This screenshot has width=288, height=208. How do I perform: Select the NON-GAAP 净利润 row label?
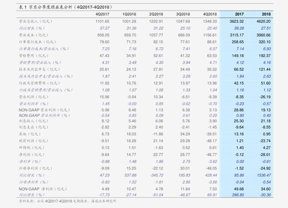coord(43,189)
